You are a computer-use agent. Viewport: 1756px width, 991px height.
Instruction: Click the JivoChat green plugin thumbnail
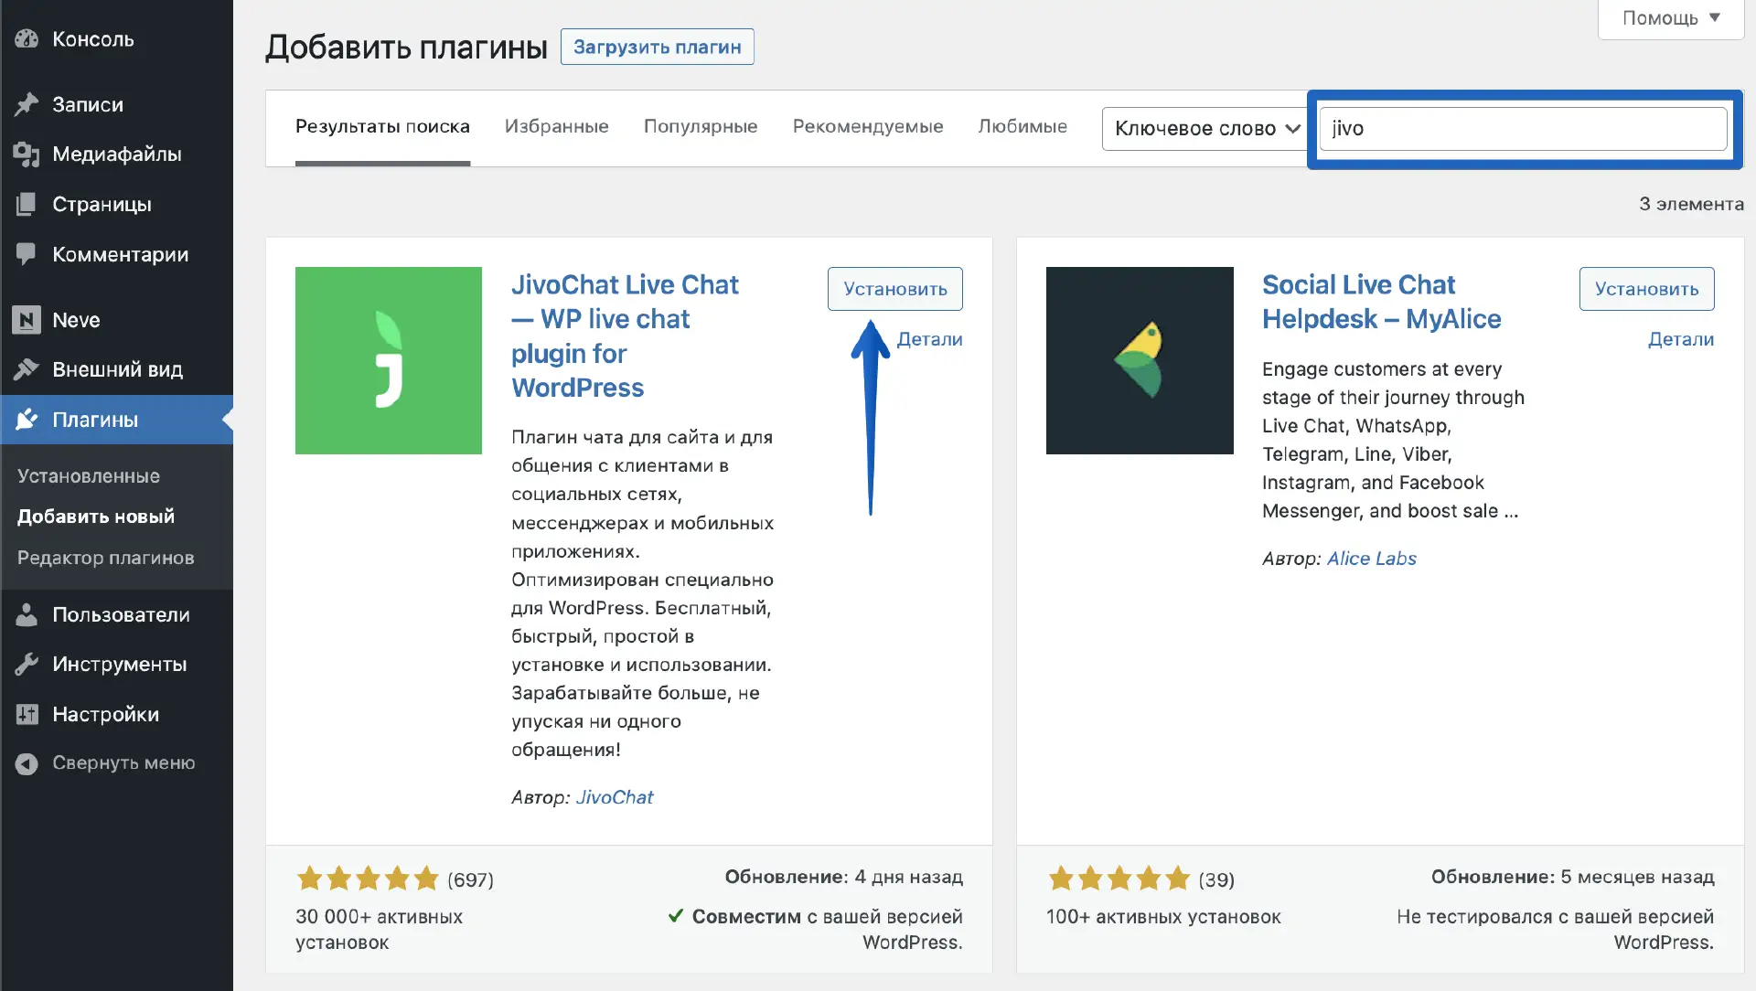click(x=388, y=360)
